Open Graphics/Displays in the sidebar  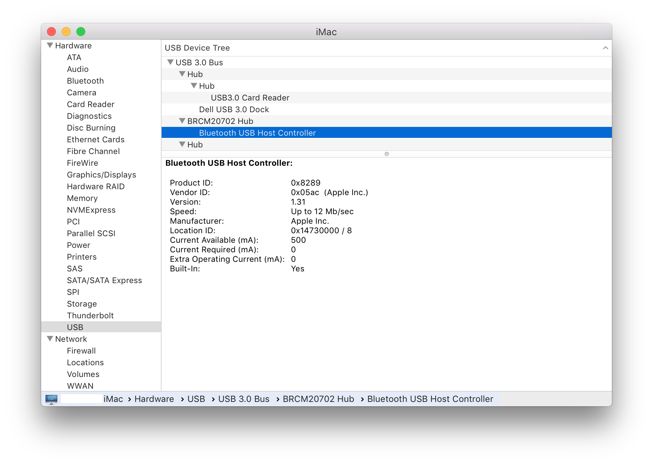(x=101, y=175)
